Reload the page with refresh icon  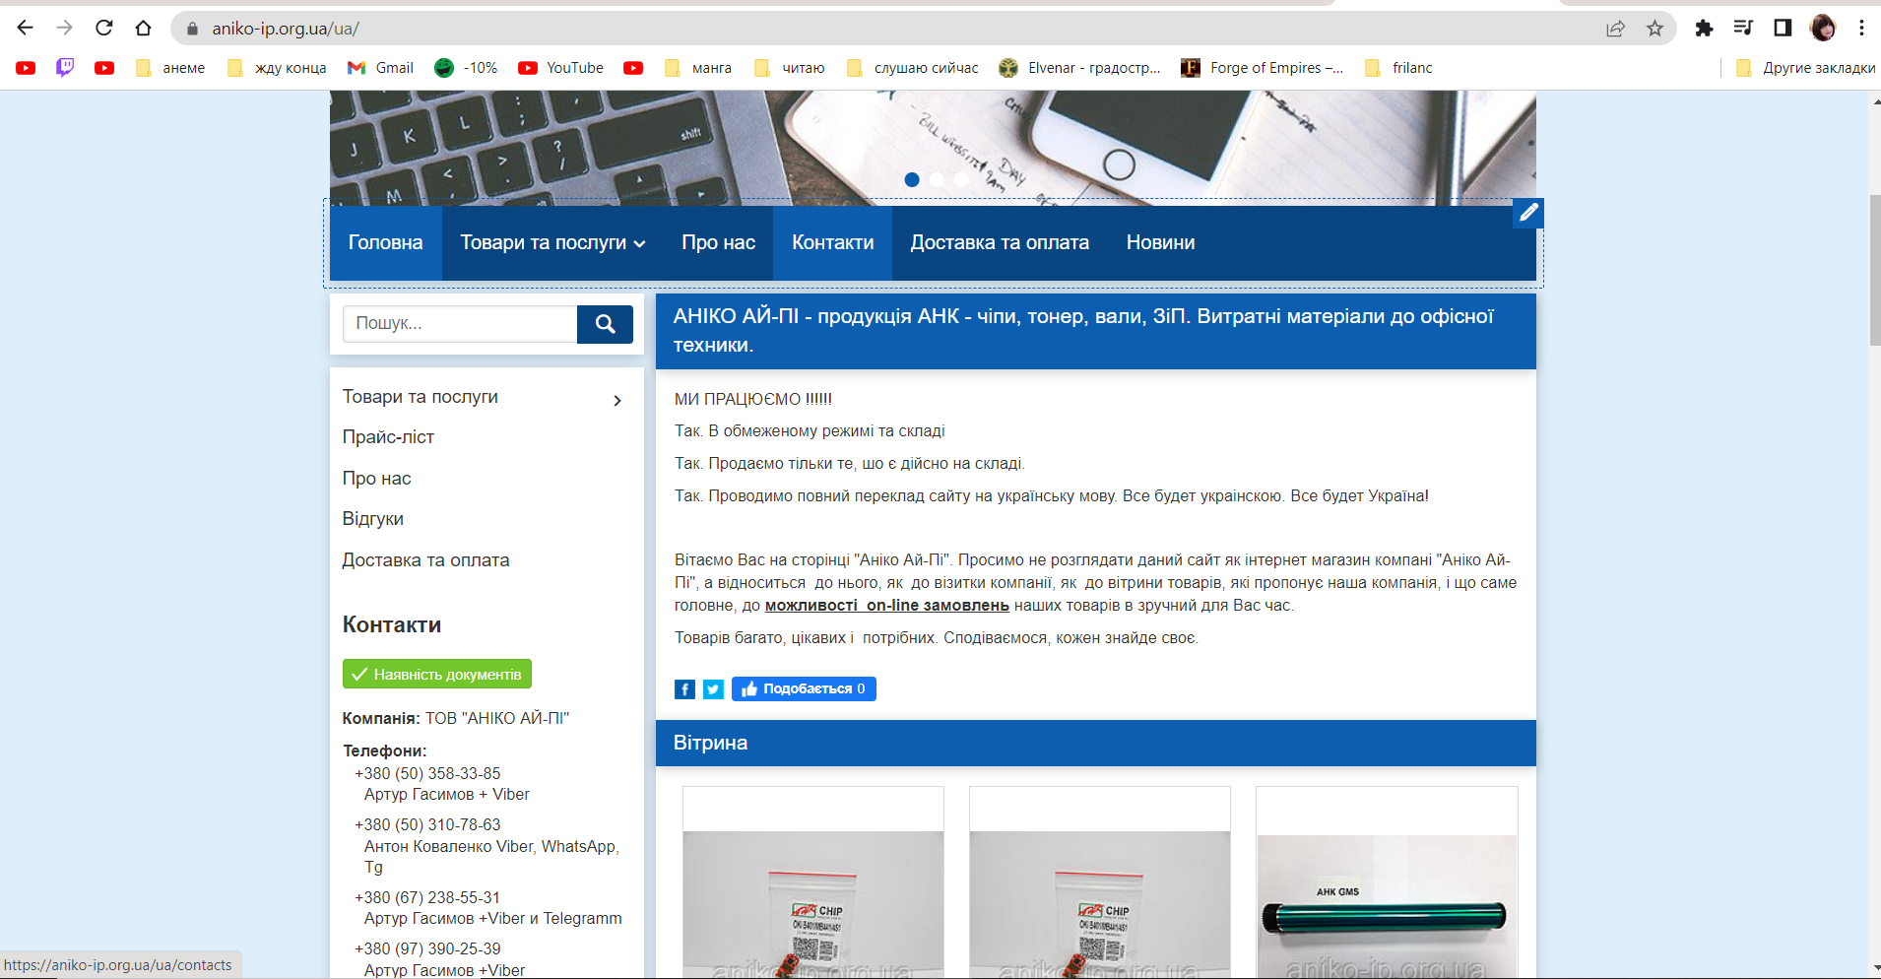click(x=104, y=28)
